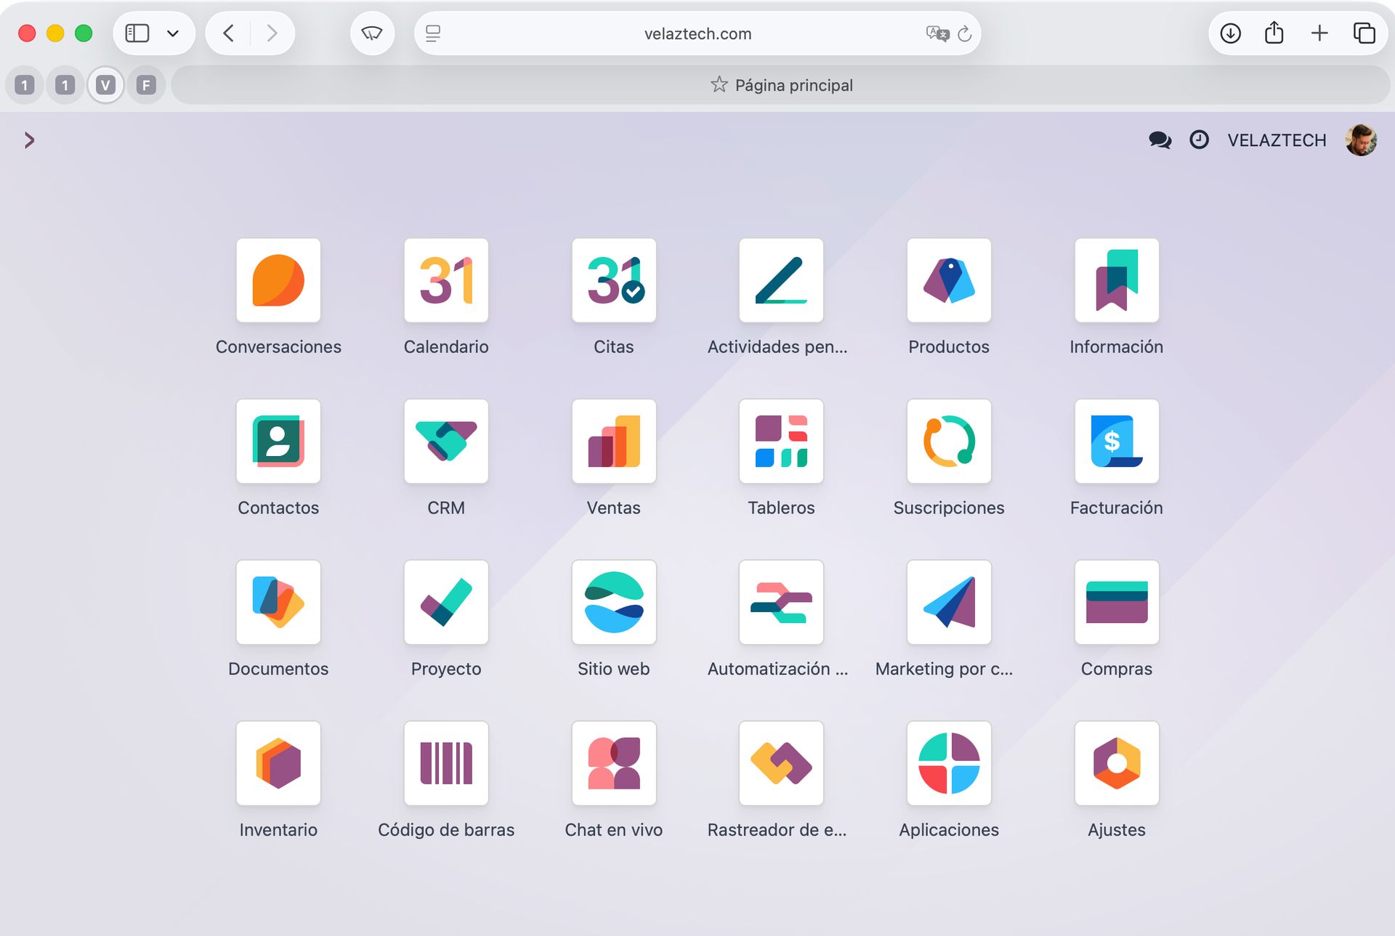Switch to the pinned F tab
Screen dimensions: 1395x936
tap(146, 86)
